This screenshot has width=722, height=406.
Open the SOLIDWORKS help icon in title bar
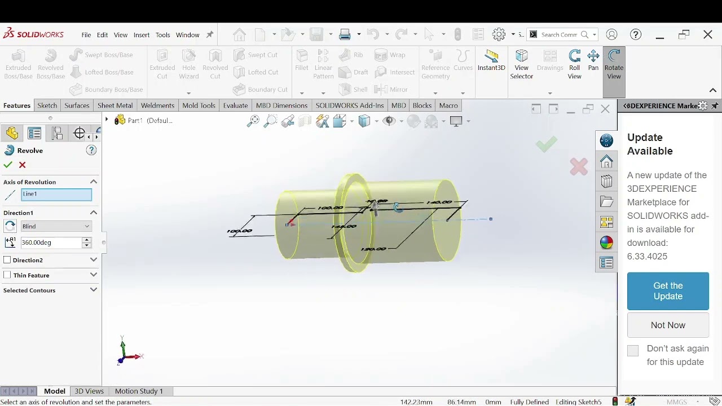tap(636, 34)
